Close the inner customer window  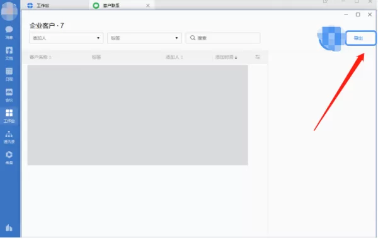[370, 14]
